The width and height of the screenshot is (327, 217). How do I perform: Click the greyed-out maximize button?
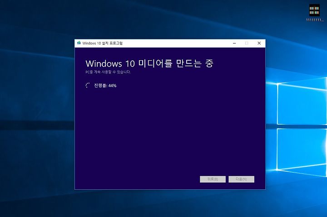[247, 43]
